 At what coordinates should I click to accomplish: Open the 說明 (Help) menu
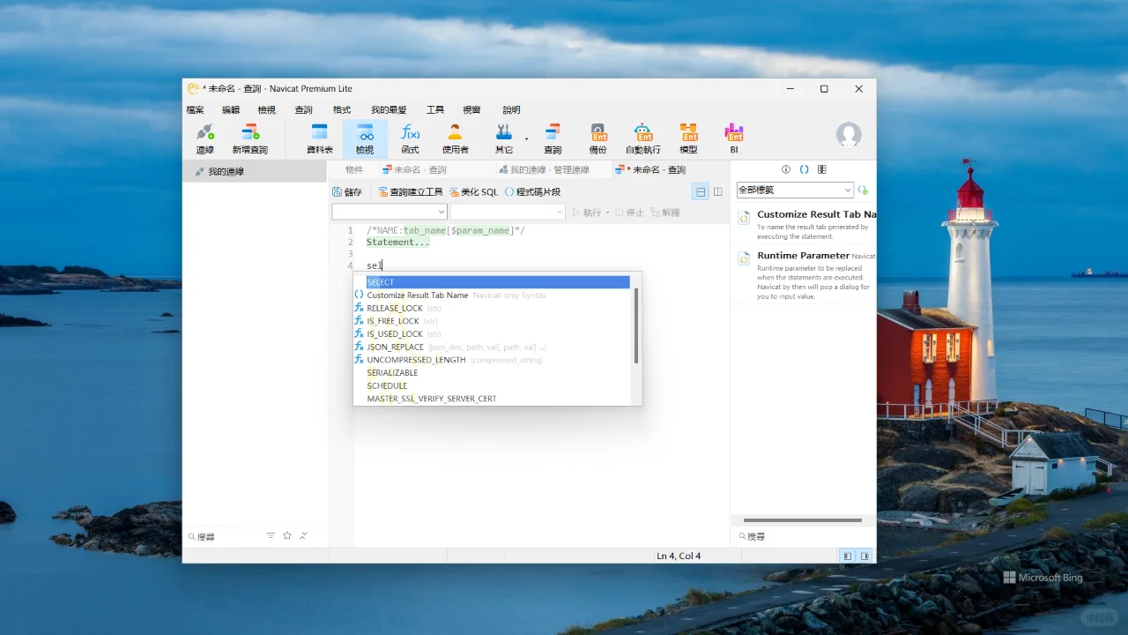[511, 109]
